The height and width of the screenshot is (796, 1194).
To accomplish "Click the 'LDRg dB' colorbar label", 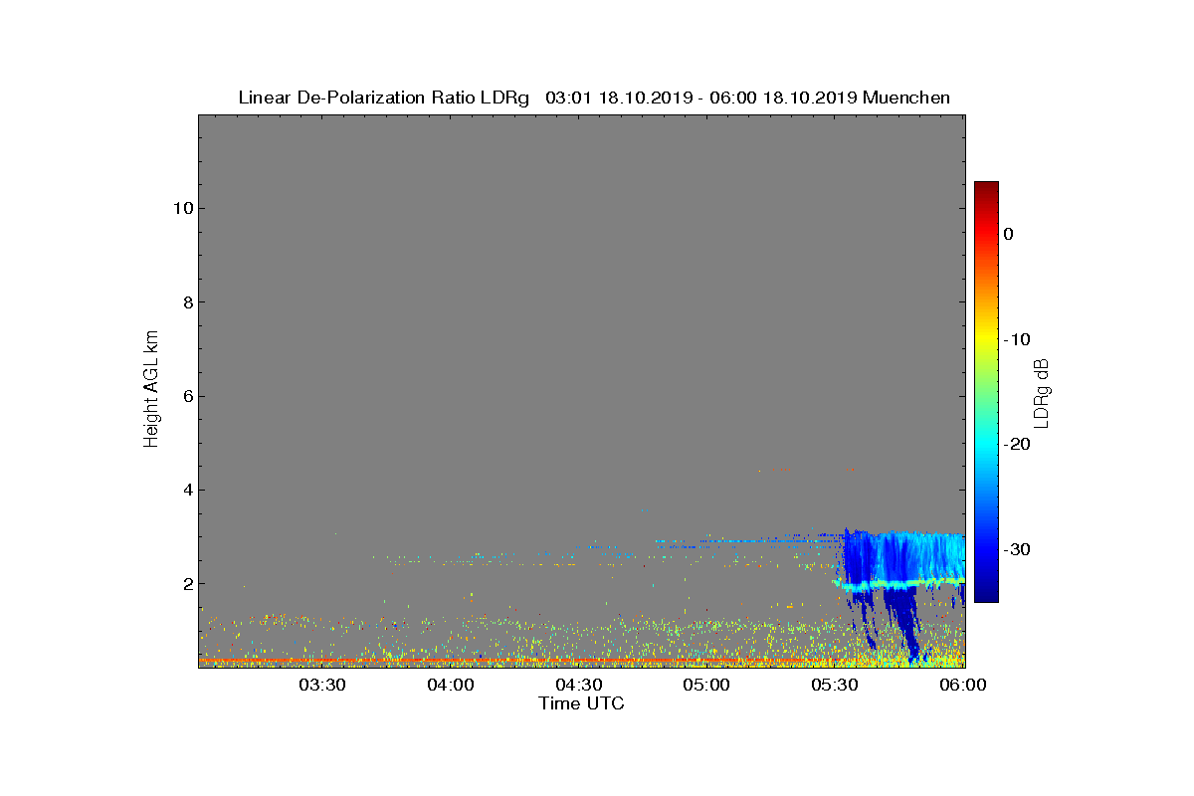I will 1042,392.
